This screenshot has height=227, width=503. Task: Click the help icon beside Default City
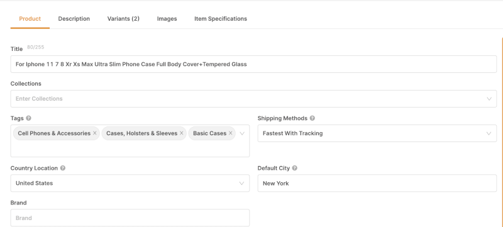click(294, 168)
